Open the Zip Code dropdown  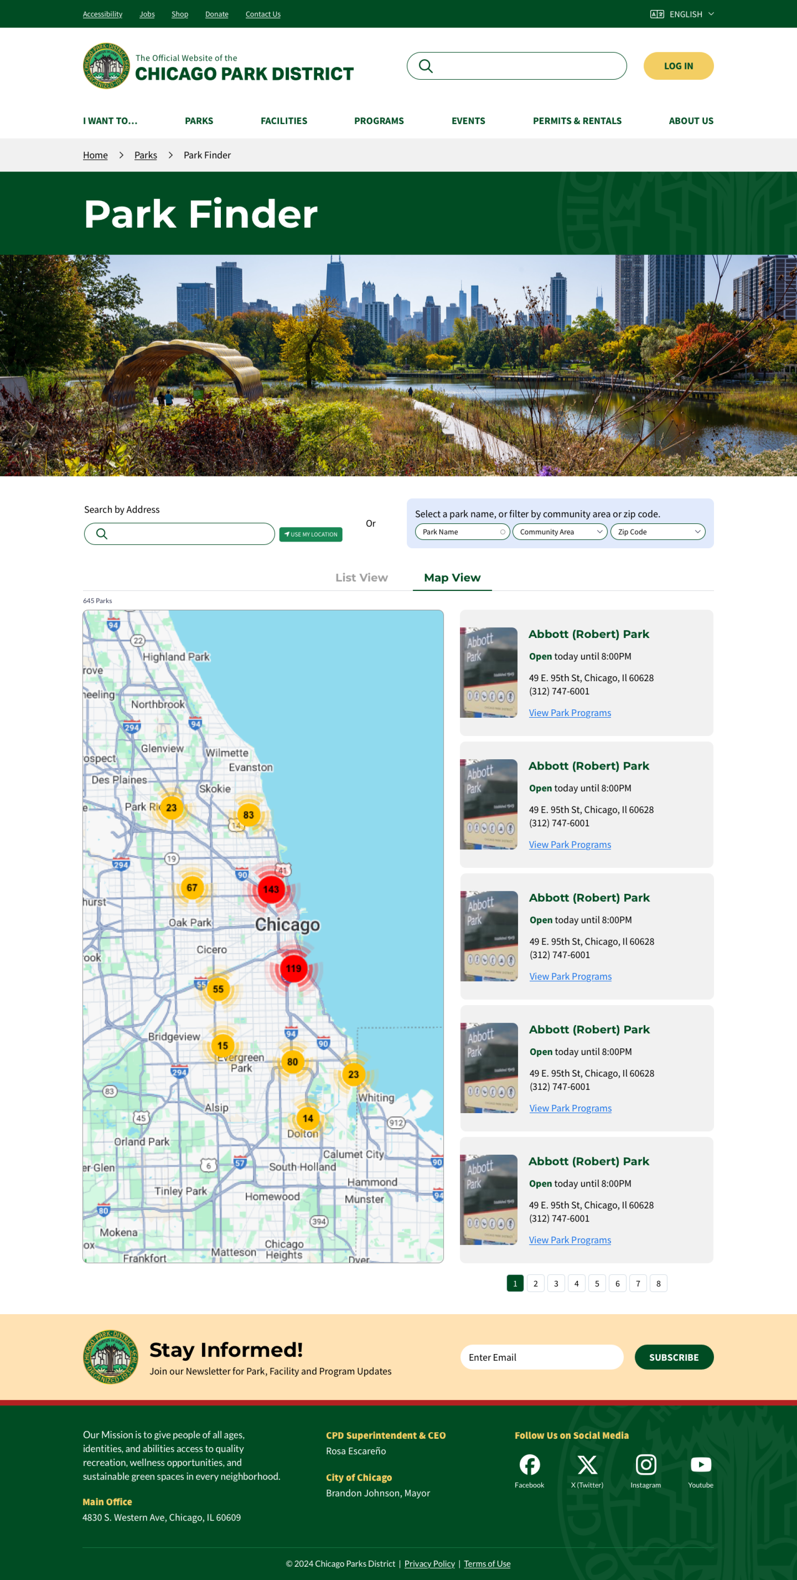pyautogui.click(x=657, y=532)
